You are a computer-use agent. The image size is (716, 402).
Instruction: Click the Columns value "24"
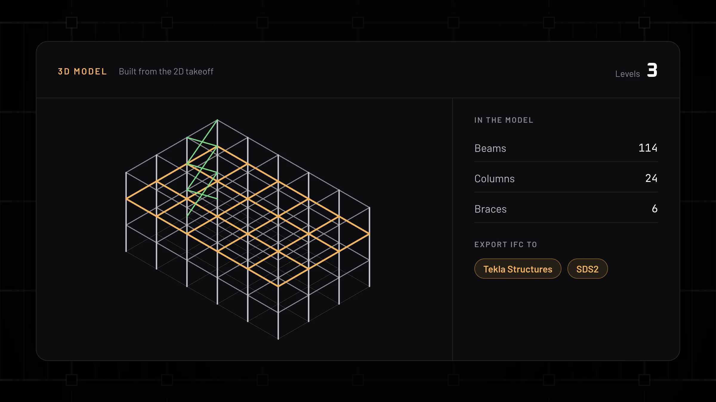(651, 178)
